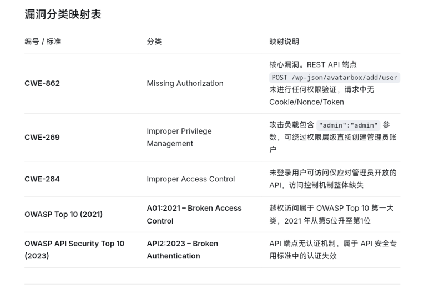Click the text 未进行任何权限验证，请求中无
The width and height of the screenshot is (444, 294).
tap(322, 90)
